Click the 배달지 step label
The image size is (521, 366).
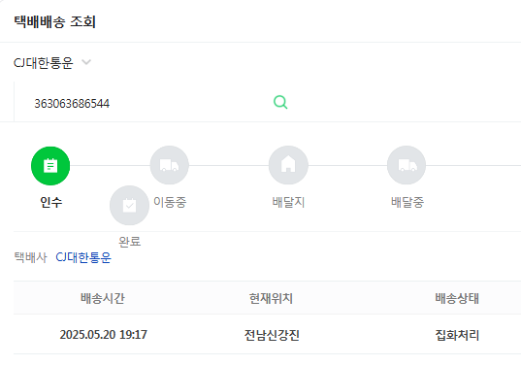288,202
